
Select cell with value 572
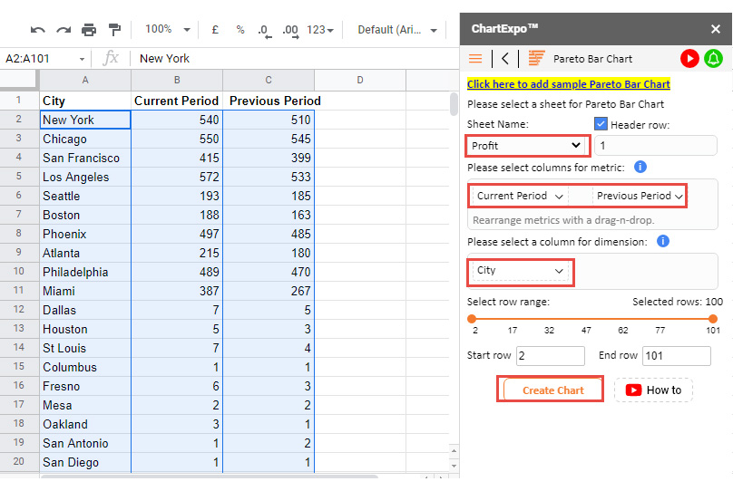point(177,177)
